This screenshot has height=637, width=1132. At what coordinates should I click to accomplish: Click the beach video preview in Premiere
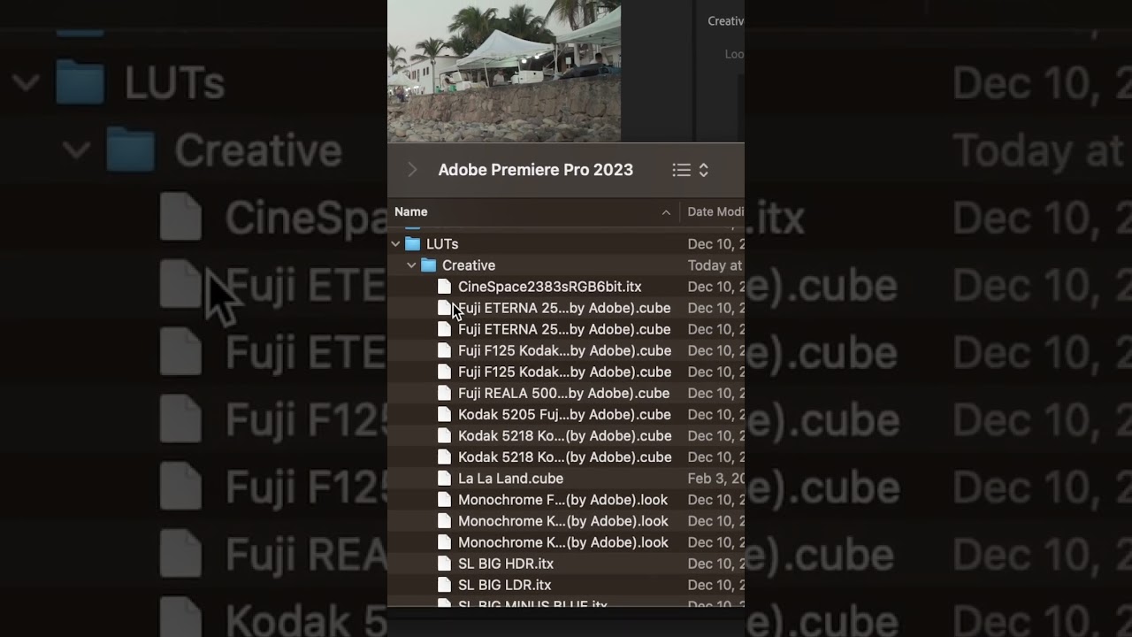(x=504, y=71)
